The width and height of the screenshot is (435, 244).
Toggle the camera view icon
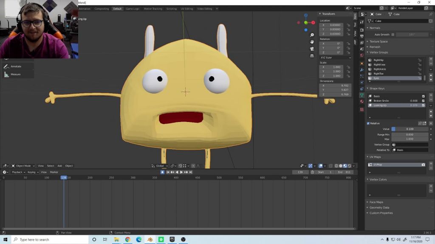tap(312, 49)
